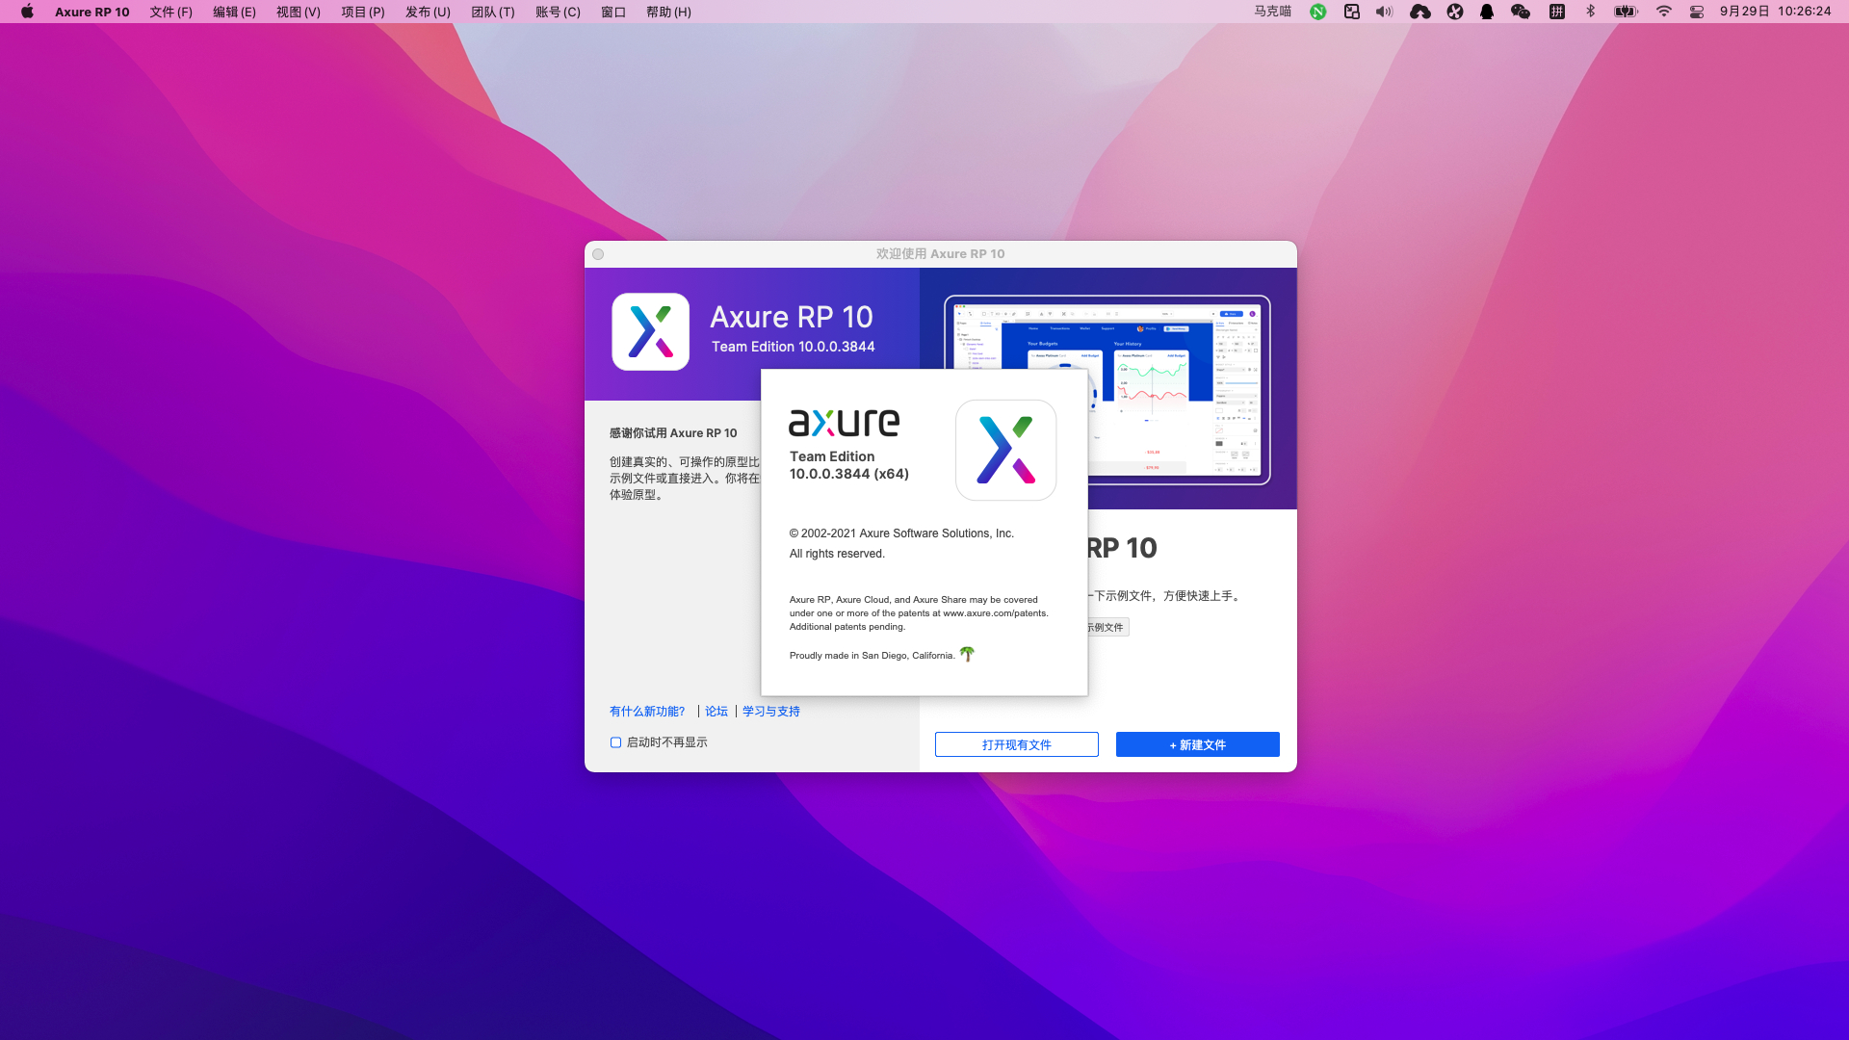This screenshot has width=1849, height=1040.
Task: Click the 感谢你试用 Axure RP 10 heading
Action: point(673,433)
